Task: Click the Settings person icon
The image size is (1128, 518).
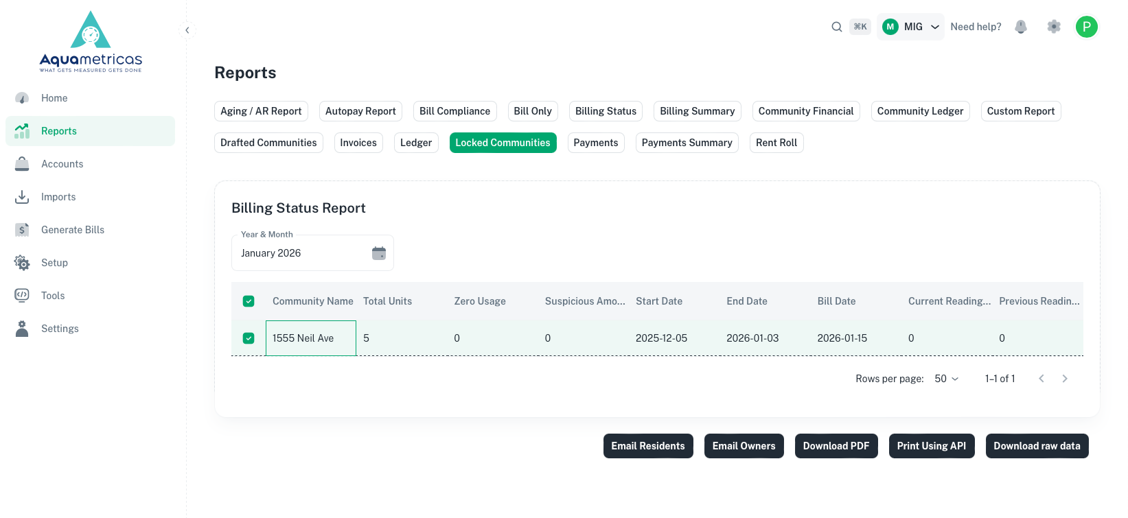Action: (x=22, y=329)
